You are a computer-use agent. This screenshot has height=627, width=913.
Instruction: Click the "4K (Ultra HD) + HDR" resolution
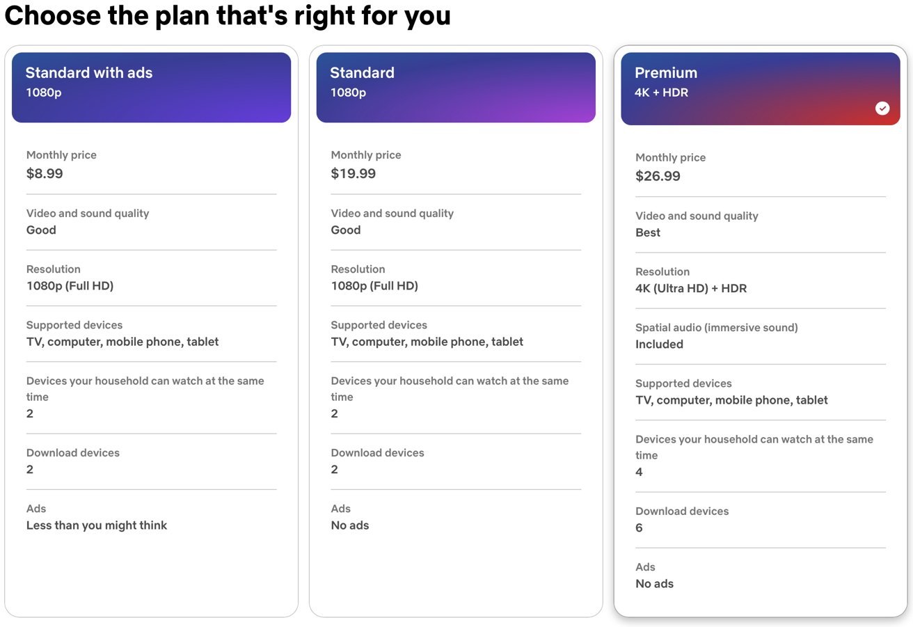click(x=691, y=289)
